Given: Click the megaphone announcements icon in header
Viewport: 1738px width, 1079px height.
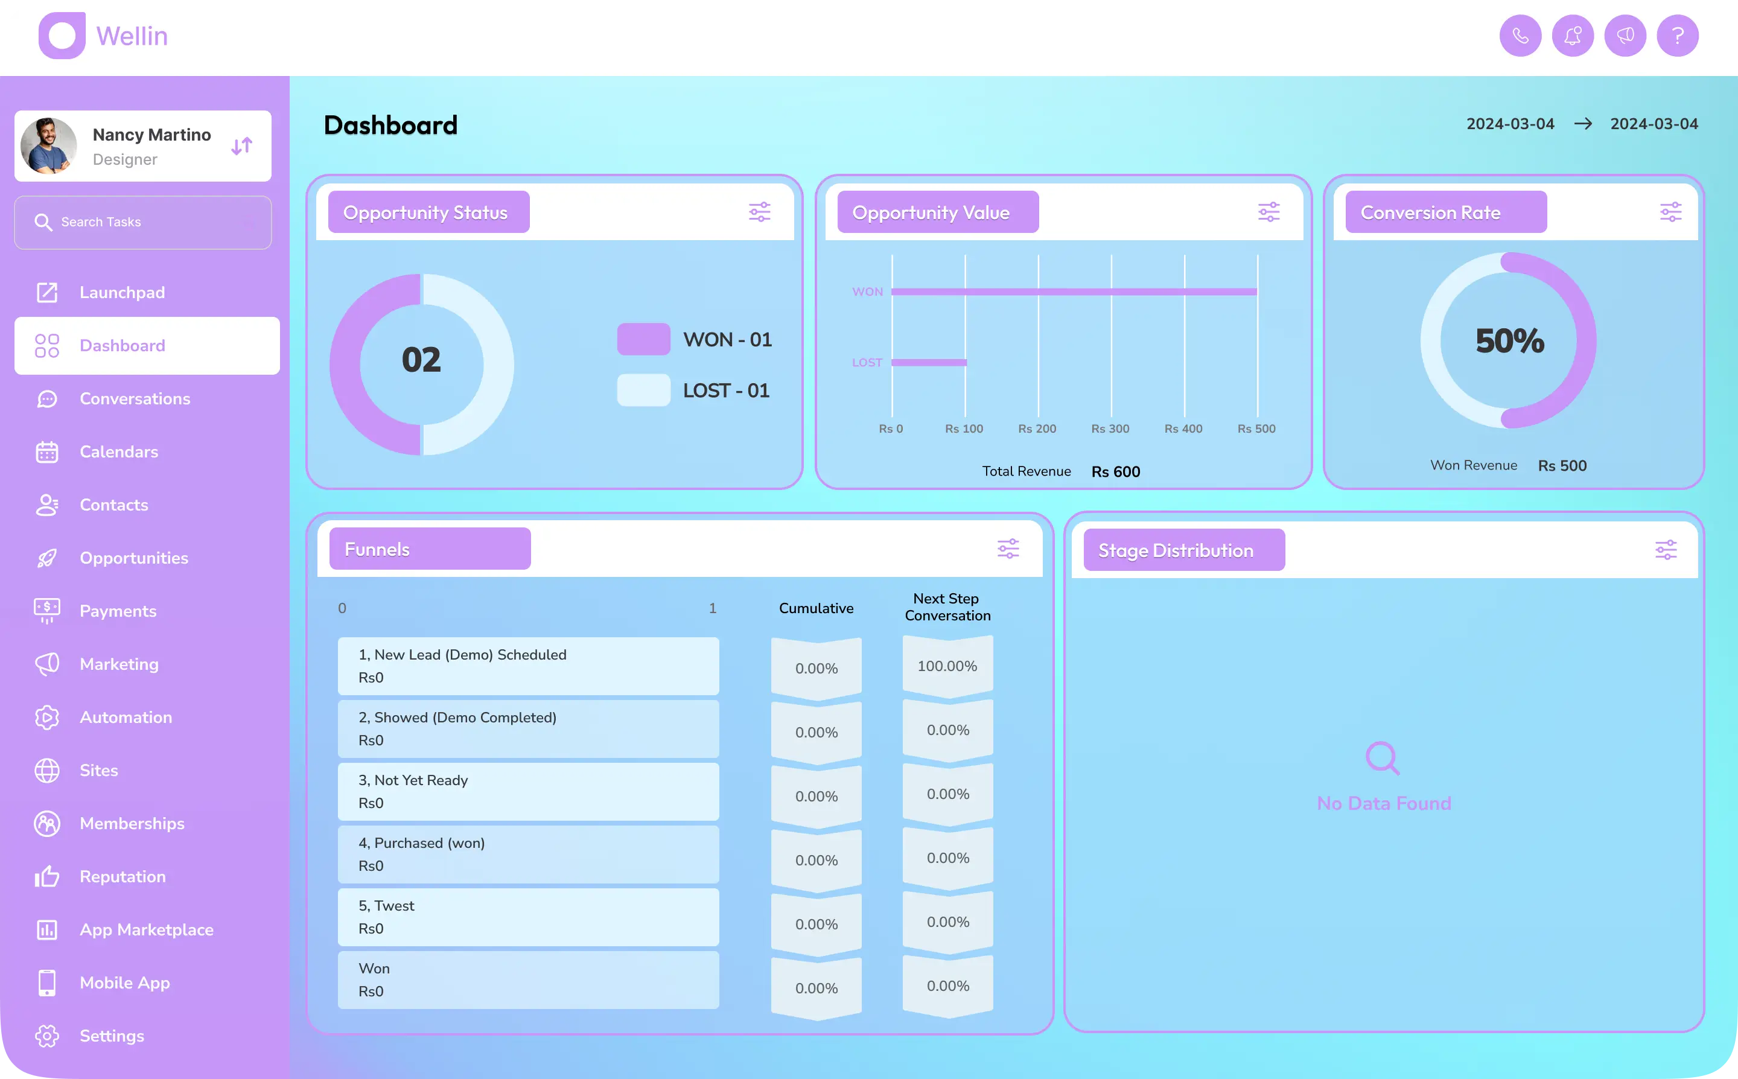Looking at the screenshot, I should click(1625, 36).
